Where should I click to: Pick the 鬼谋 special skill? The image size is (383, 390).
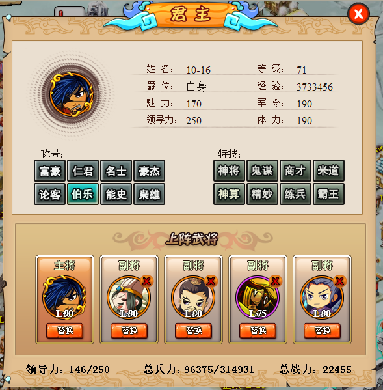(x=262, y=171)
